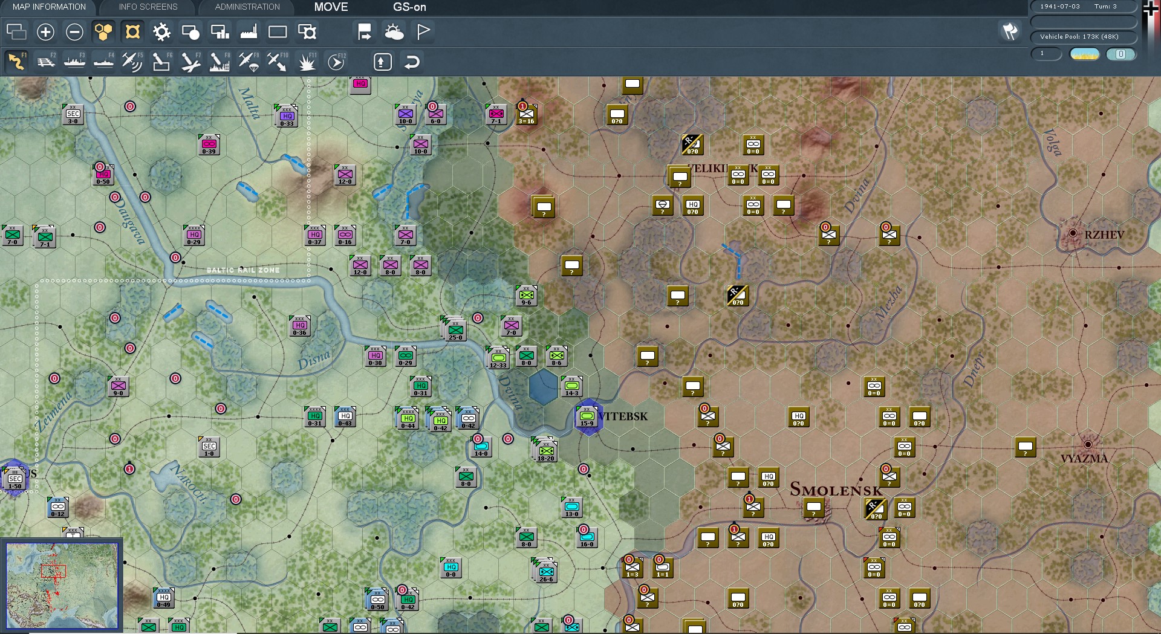Viewport: 1161px width, 634px height.
Task: Select the 15-9 unit on Vitebsk
Action: 587,416
